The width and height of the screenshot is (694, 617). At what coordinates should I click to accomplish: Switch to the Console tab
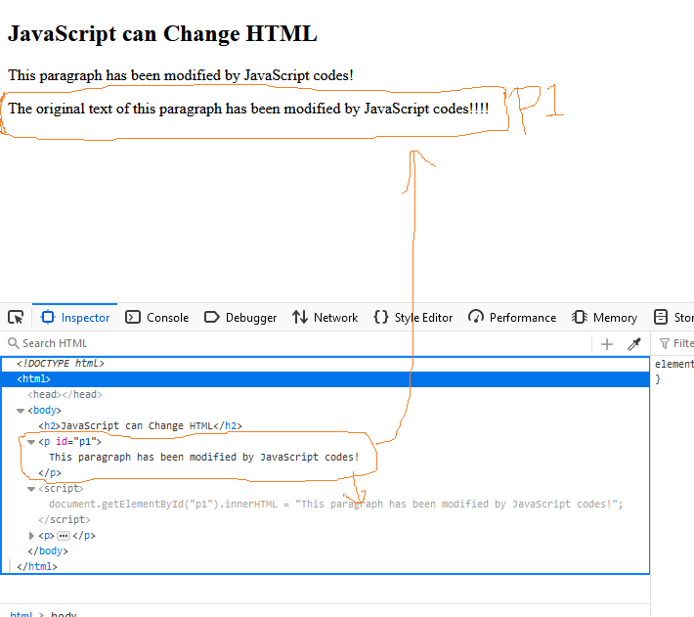[157, 318]
